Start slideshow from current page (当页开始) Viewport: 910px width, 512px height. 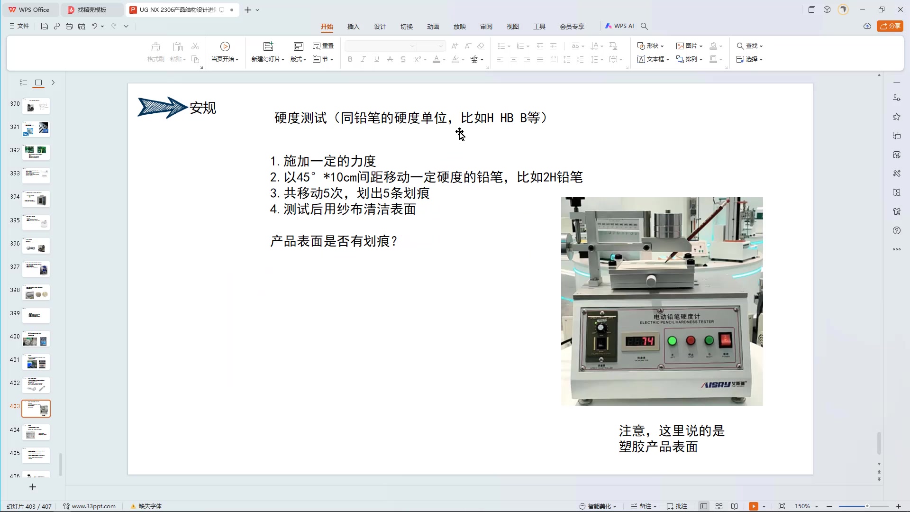[224, 52]
